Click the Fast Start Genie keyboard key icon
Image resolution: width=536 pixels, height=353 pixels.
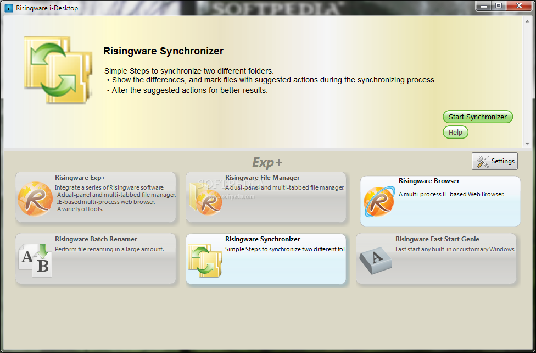(x=376, y=261)
